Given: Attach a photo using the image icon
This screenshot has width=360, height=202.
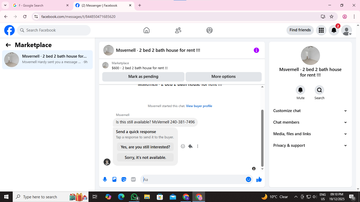Looking at the screenshot, I should coord(114,179).
